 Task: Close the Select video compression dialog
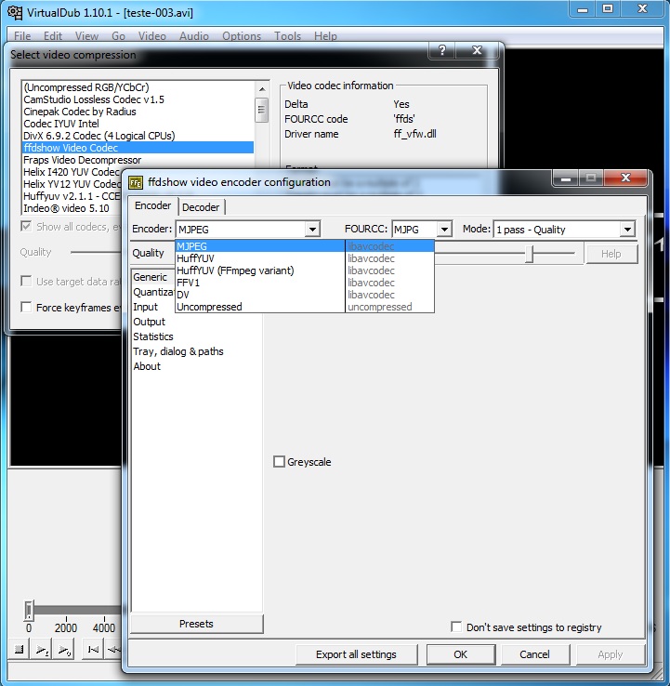(x=477, y=51)
